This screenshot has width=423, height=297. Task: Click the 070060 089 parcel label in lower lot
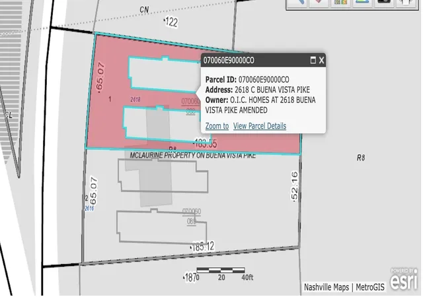click(x=192, y=216)
